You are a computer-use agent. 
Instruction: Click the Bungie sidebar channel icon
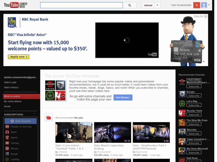(7, 154)
